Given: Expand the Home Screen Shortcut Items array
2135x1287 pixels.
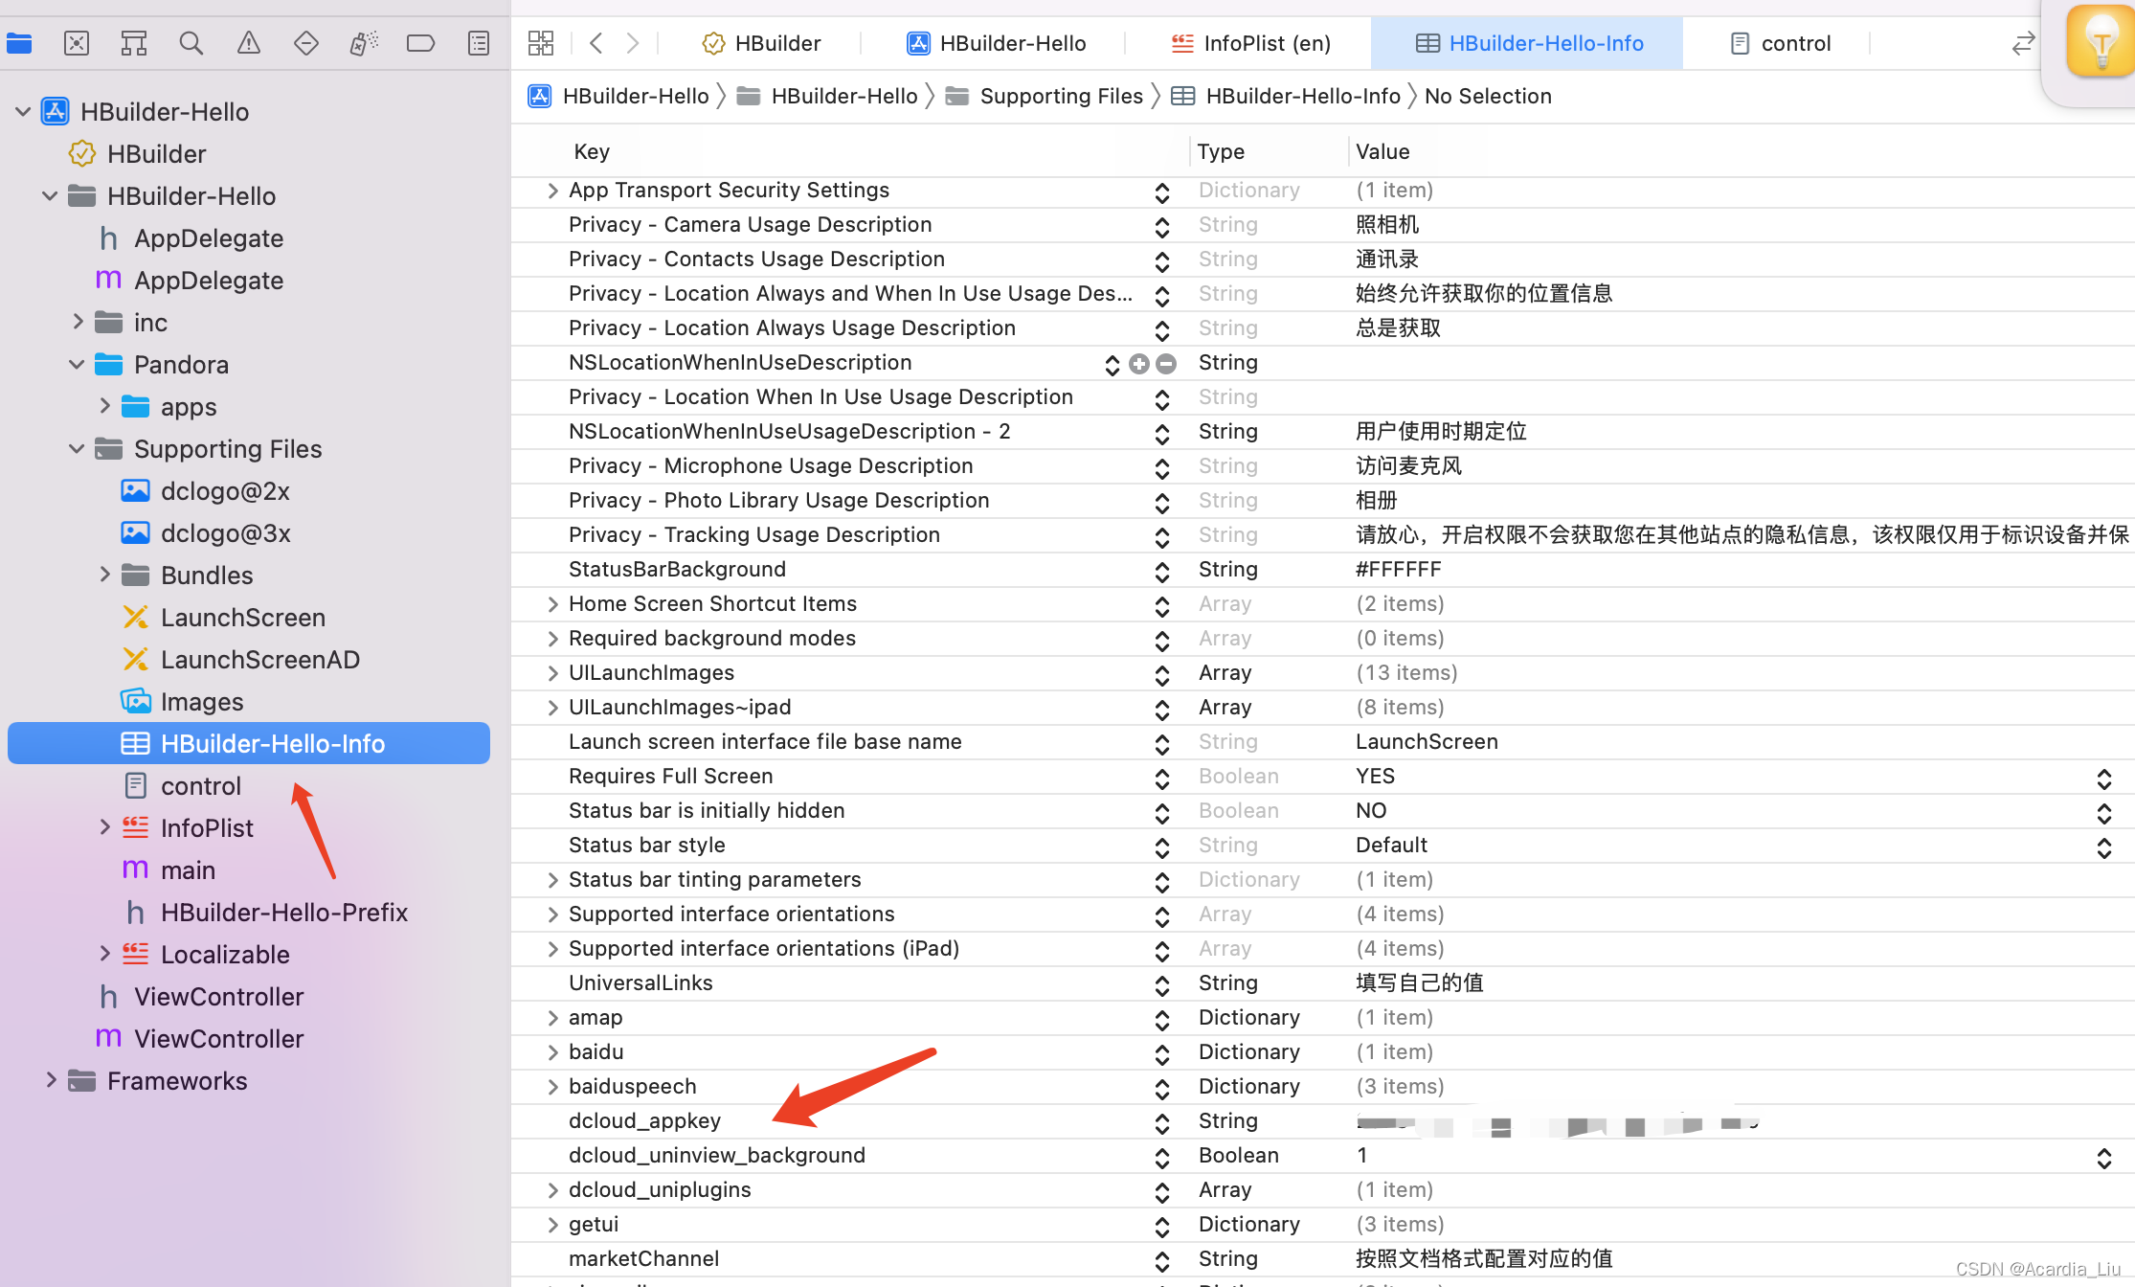Looking at the screenshot, I should tap(552, 602).
